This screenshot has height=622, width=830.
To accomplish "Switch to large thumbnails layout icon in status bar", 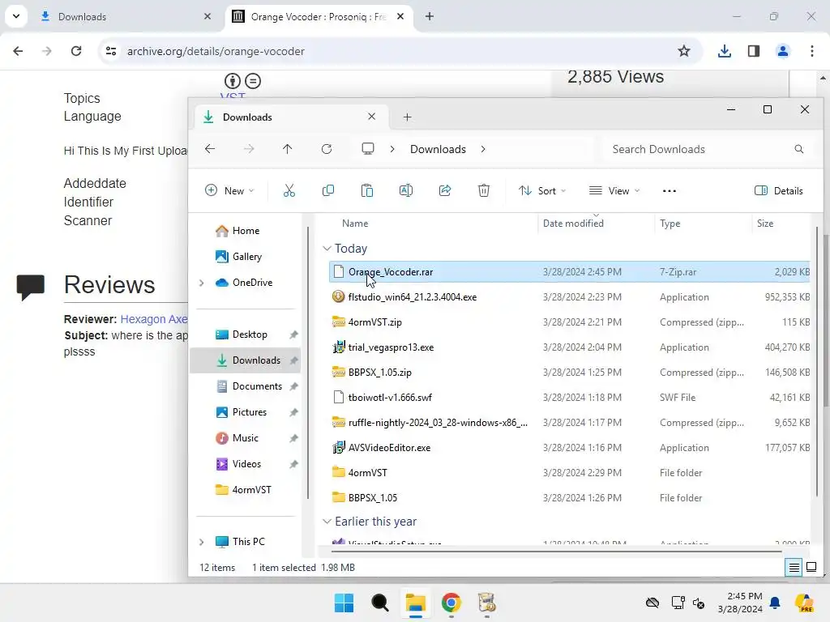I will [x=811, y=568].
